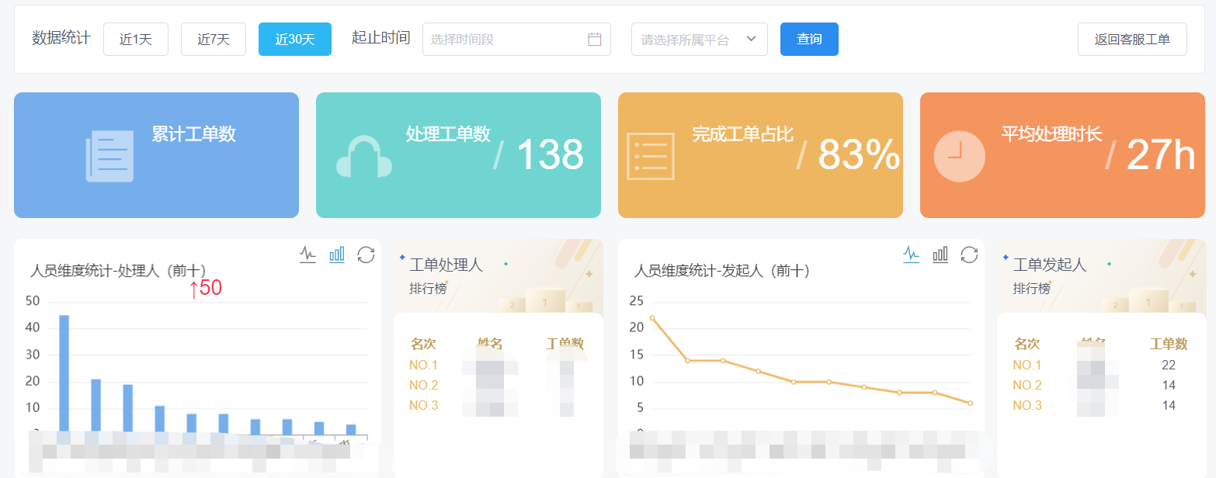Switch statistics filter to 近1天
The width and height of the screenshot is (1216, 478).
pos(136,39)
